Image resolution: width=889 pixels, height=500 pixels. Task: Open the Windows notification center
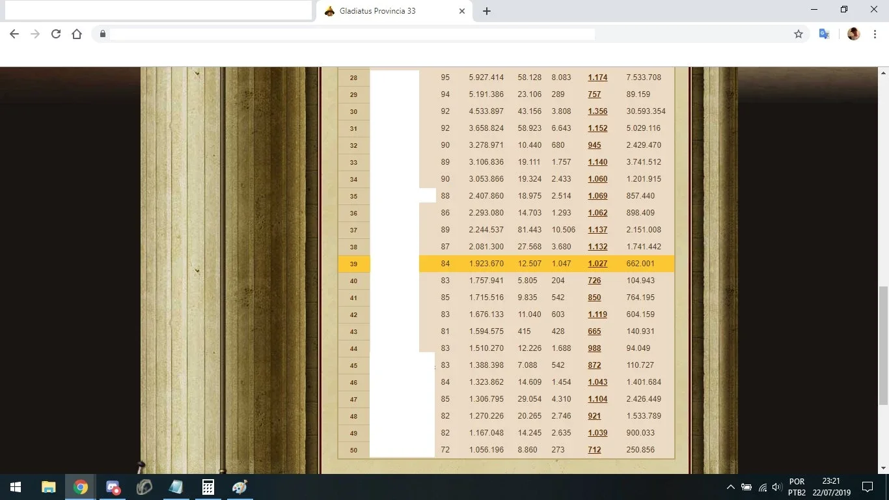pyautogui.click(x=868, y=487)
